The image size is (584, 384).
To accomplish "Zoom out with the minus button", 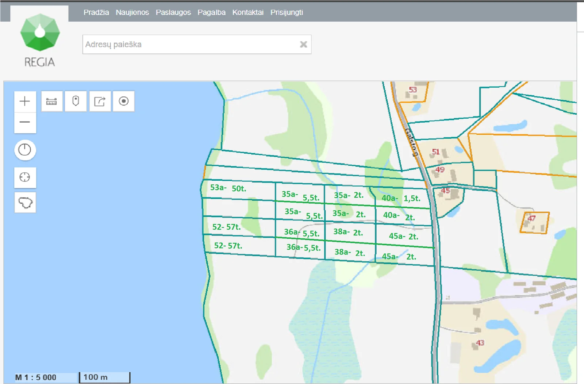I will (25, 122).
